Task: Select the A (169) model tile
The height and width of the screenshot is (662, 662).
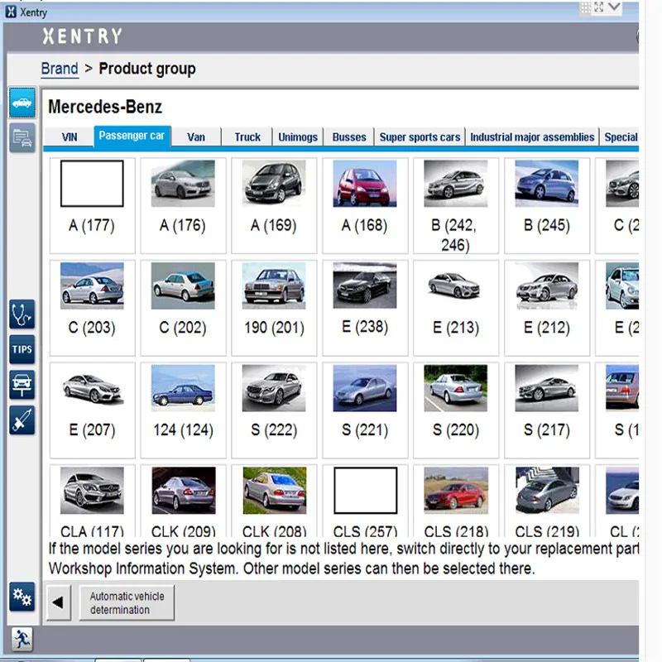Action: [274, 205]
